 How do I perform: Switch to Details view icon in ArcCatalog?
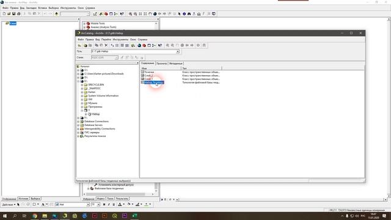pyautogui.click(x=122, y=45)
